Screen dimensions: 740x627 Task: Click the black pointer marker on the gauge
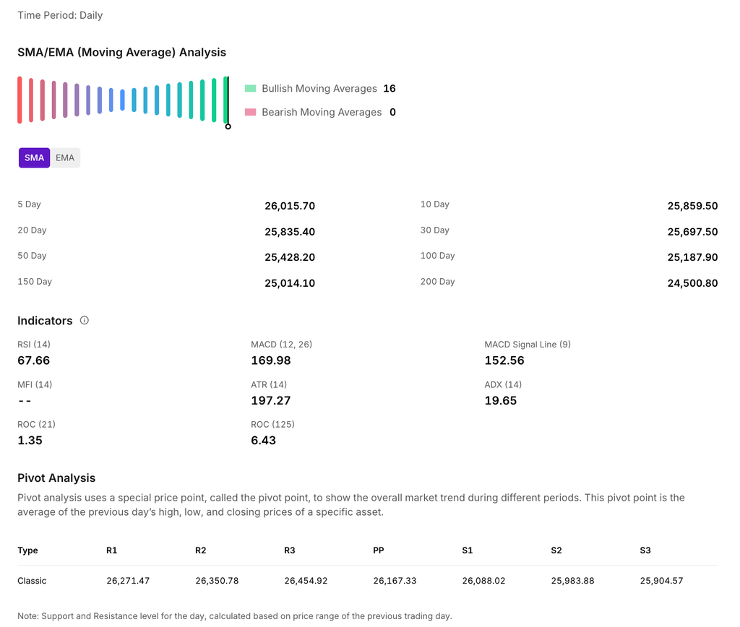pos(228,126)
